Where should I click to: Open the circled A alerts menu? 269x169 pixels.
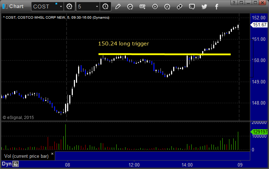(x=167, y=7)
